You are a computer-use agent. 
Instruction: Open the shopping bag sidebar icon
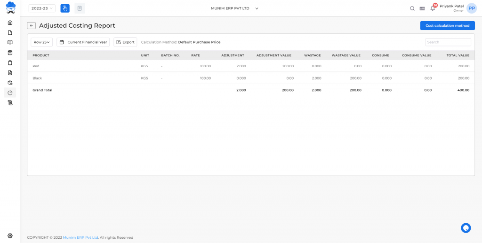coord(10,53)
